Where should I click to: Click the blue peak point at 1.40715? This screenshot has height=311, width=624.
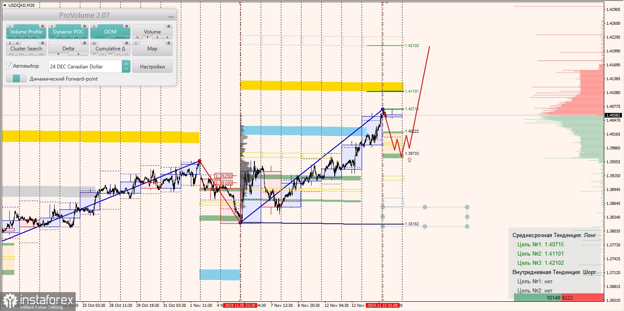tap(383, 109)
